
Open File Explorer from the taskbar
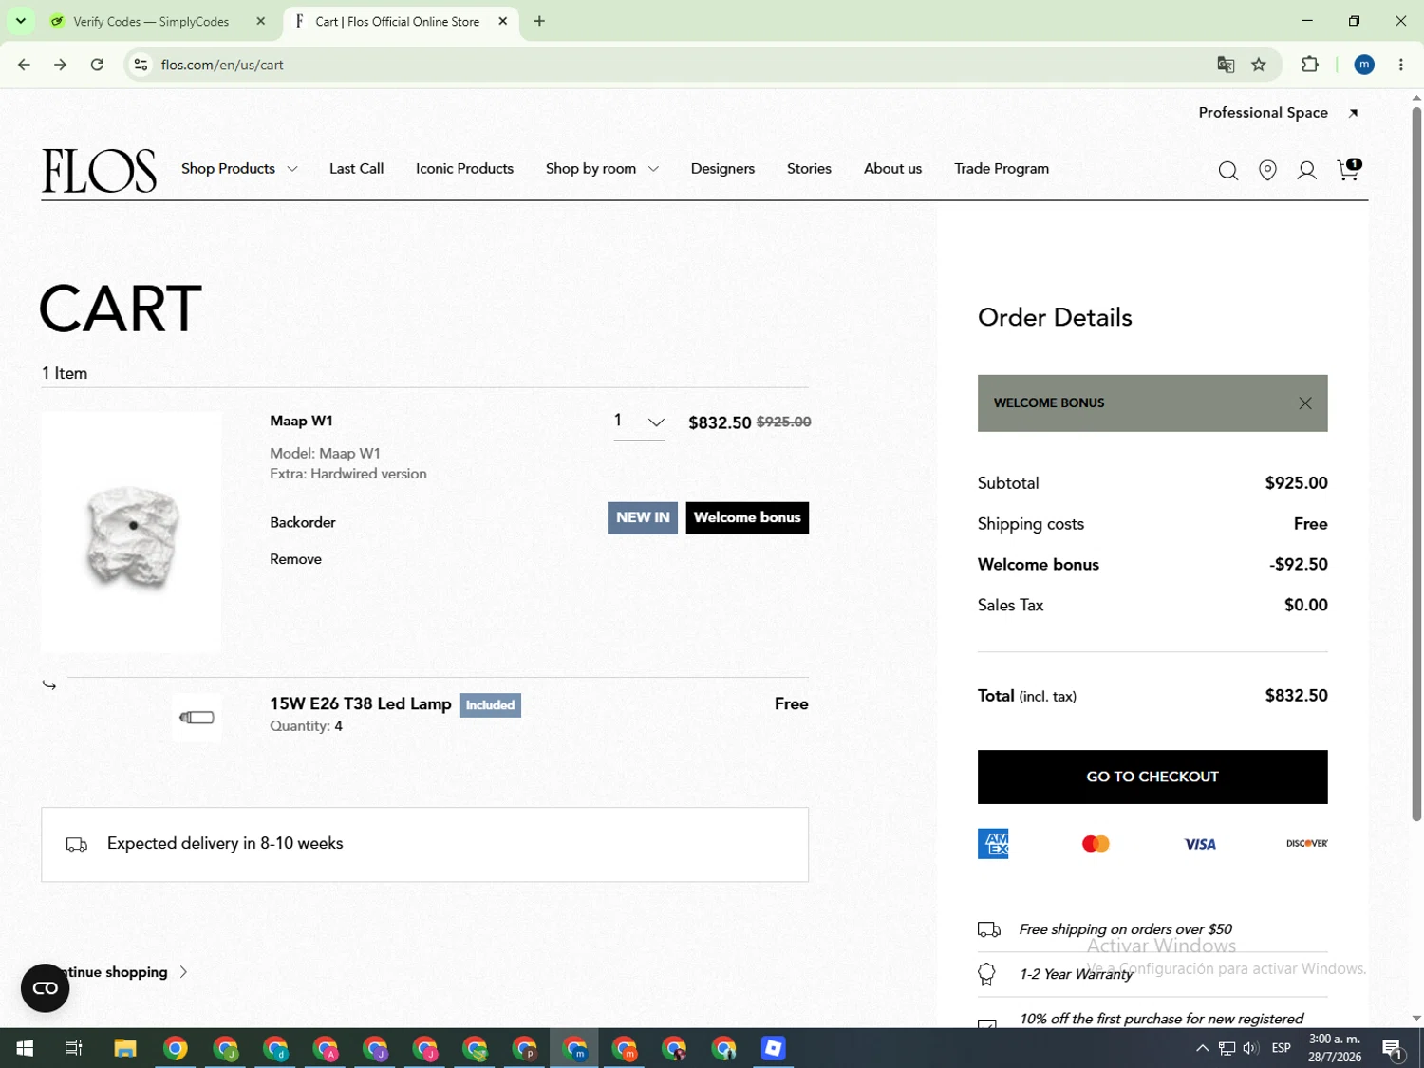[125, 1048]
